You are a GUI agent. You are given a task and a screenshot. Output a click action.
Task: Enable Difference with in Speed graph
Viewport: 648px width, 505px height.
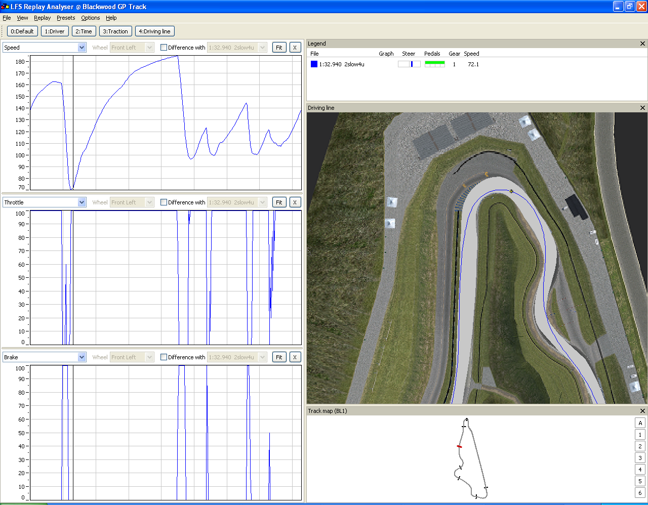[164, 48]
